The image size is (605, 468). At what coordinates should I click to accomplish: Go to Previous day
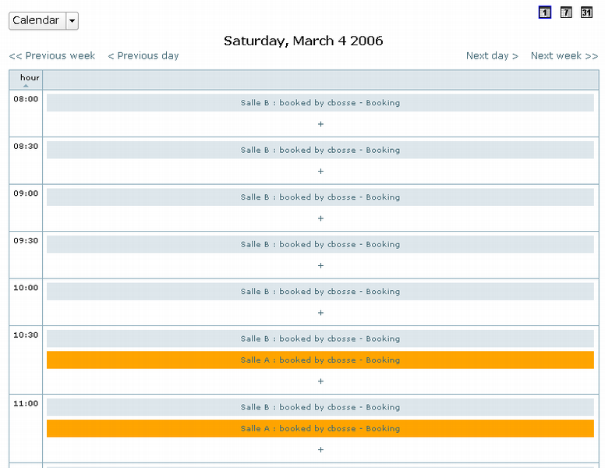[143, 55]
